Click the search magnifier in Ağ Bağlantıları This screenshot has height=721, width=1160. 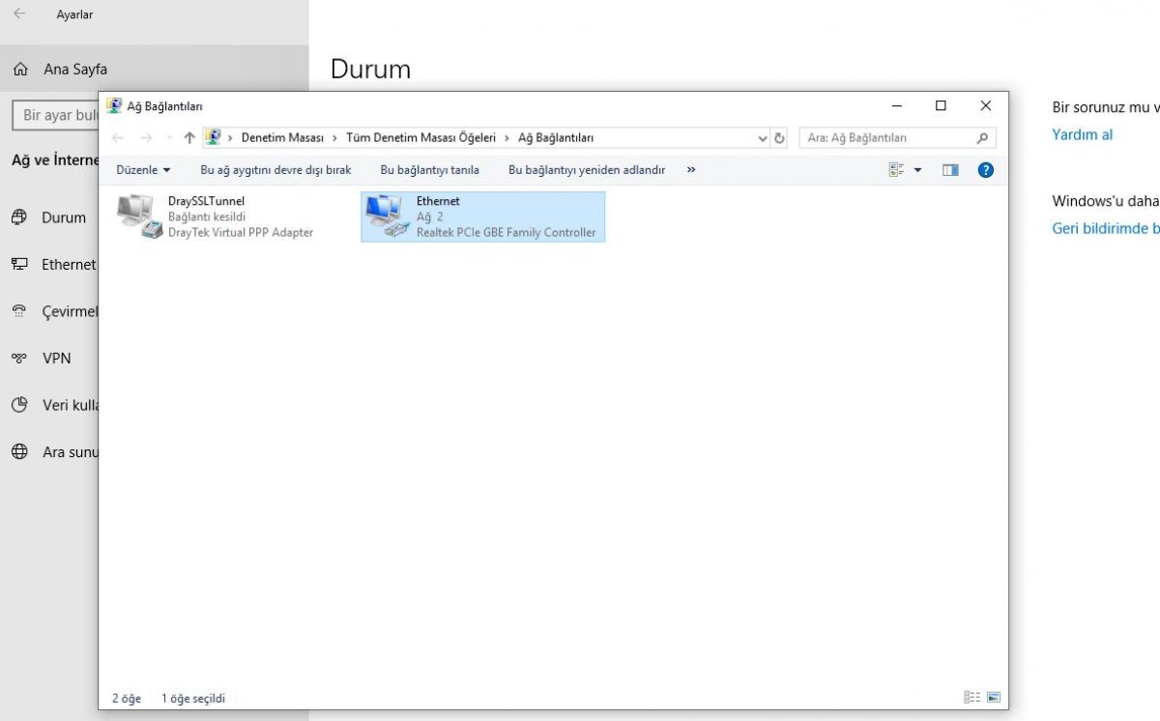982,138
